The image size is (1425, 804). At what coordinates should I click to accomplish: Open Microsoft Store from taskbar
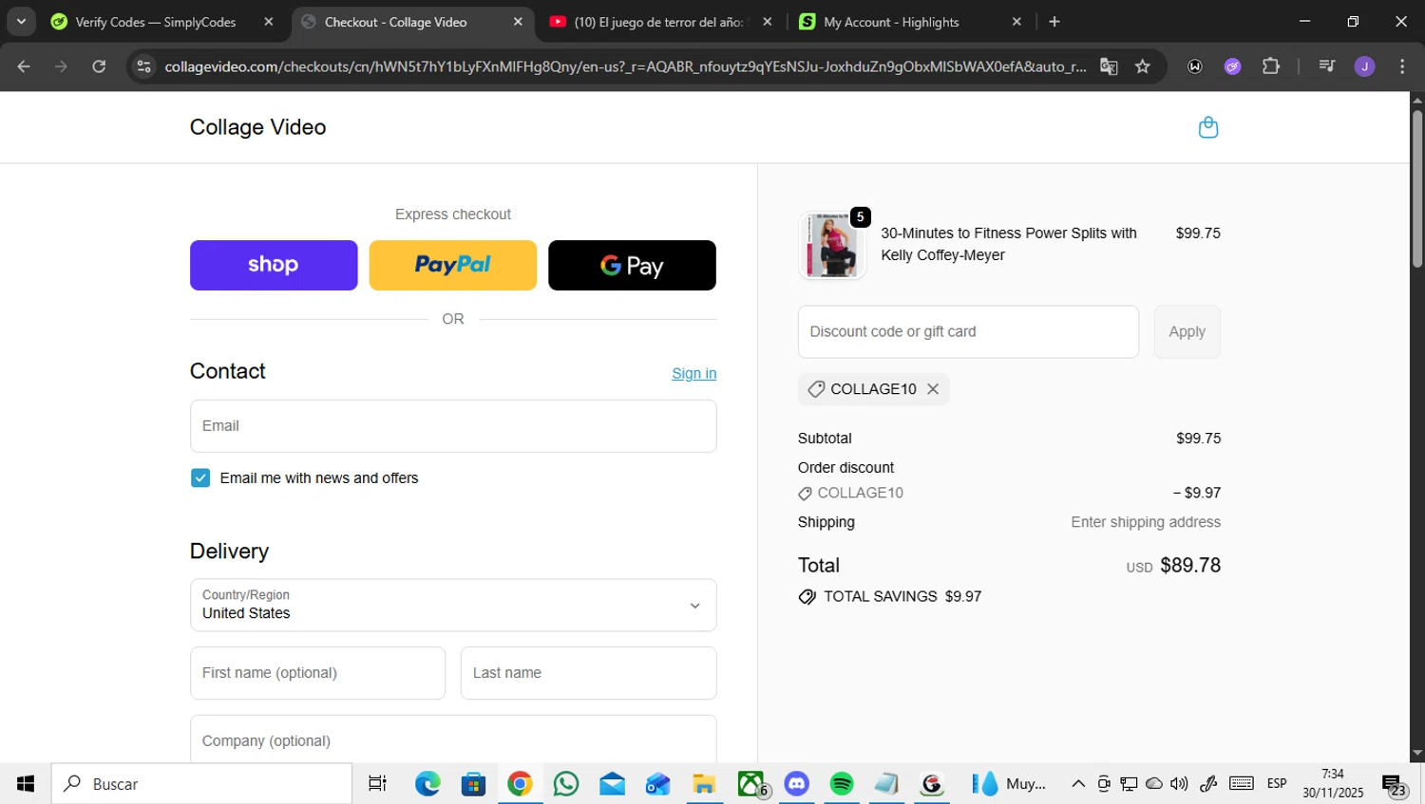pos(473,784)
